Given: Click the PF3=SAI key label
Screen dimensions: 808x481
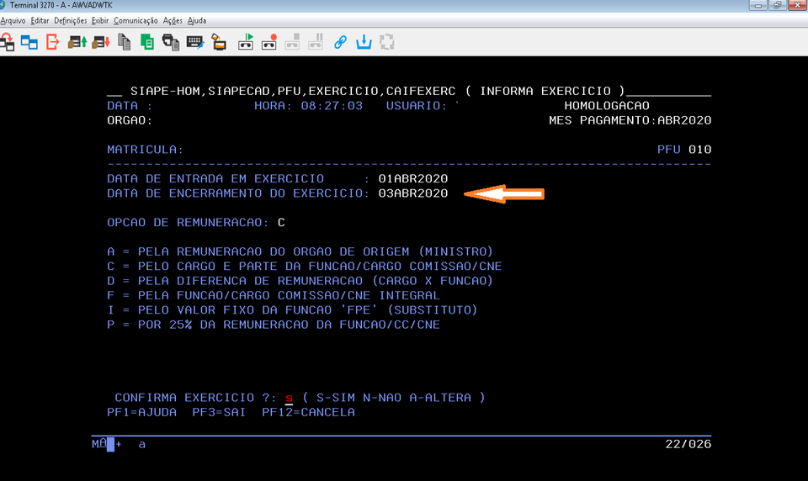Looking at the screenshot, I should pos(219,413).
